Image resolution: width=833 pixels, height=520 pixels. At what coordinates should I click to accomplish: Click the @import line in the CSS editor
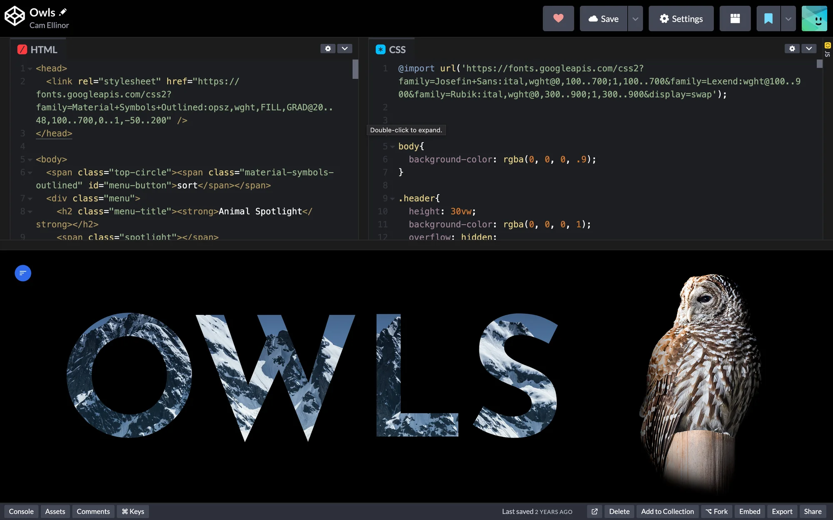coord(599,82)
